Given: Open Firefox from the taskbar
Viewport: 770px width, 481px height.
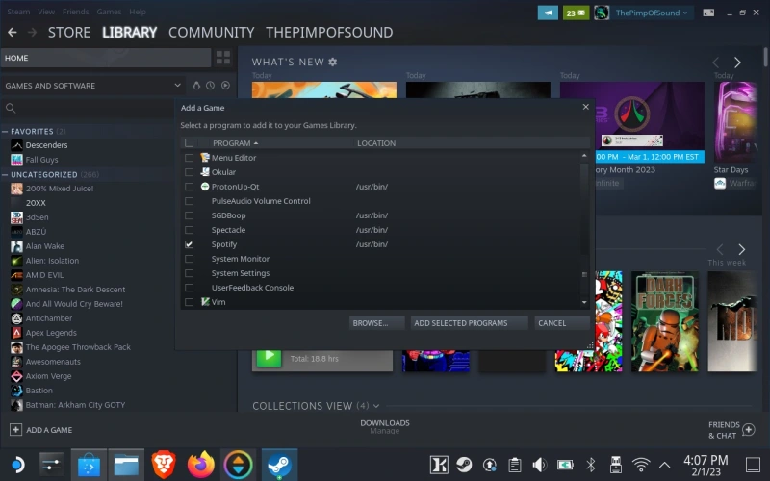Looking at the screenshot, I should (201, 465).
